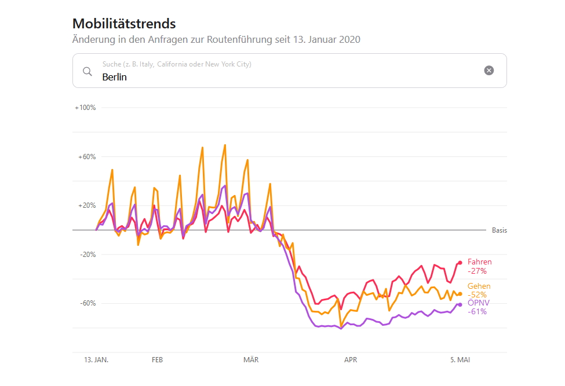Viewport: 565px width, 386px height.
Task: Select the ÖPNV series label
Action: point(478,303)
